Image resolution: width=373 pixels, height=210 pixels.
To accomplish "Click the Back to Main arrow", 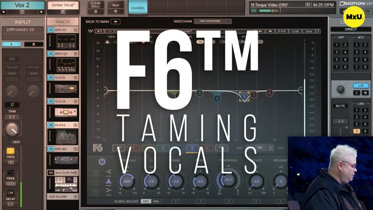I will [116, 21].
